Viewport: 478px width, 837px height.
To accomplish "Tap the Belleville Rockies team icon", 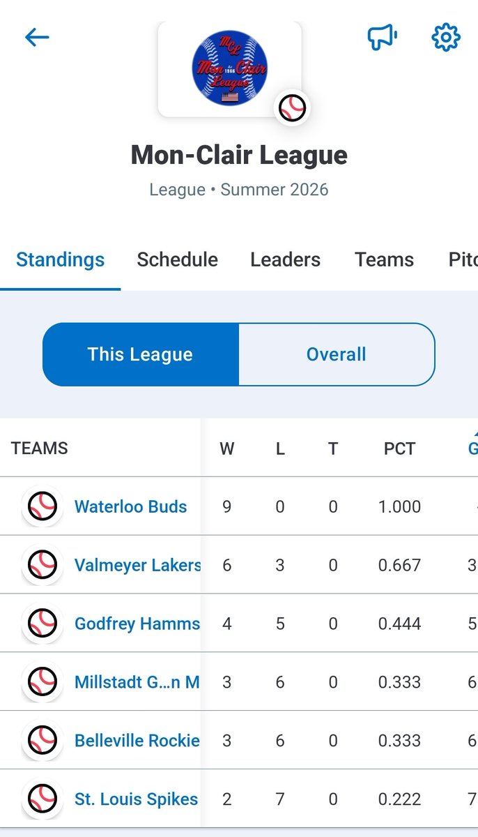I will [43, 741].
